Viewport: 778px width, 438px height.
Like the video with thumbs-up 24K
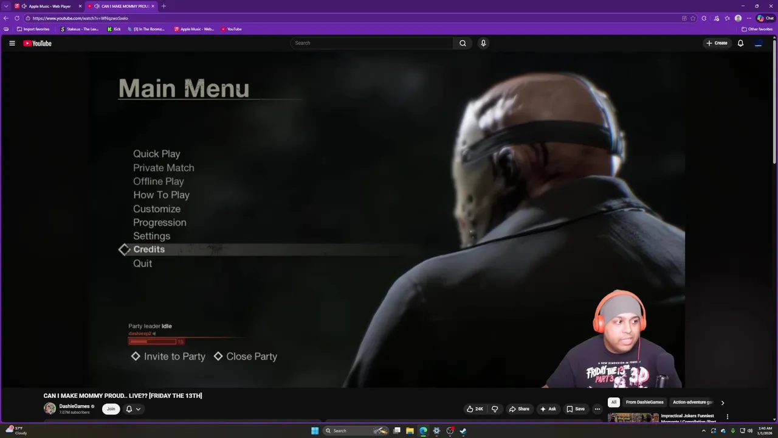point(475,409)
